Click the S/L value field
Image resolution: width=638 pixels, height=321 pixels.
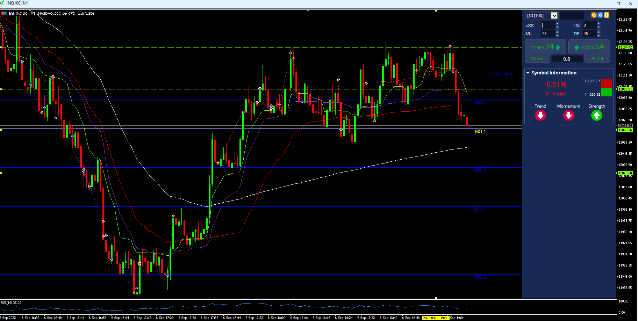548,34
